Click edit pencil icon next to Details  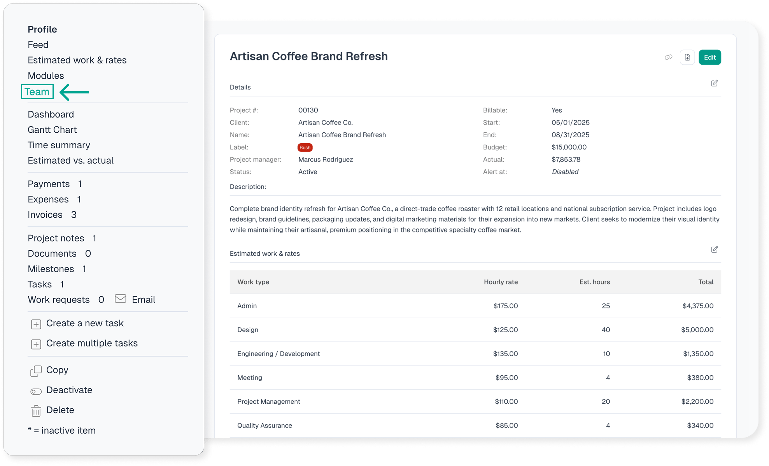tap(714, 83)
